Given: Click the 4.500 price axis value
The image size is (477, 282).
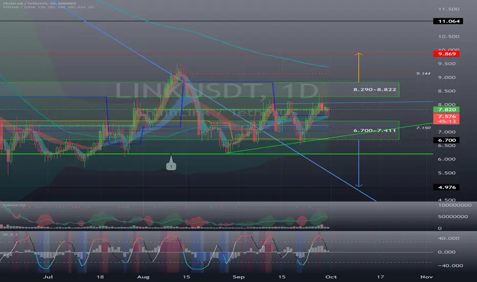Looking at the screenshot, I should (x=447, y=200).
